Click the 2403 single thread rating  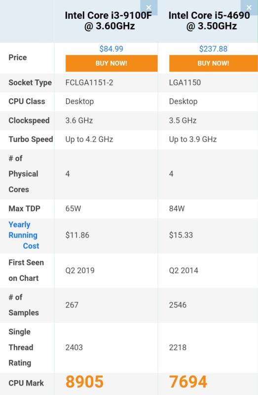(x=74, y=348)
